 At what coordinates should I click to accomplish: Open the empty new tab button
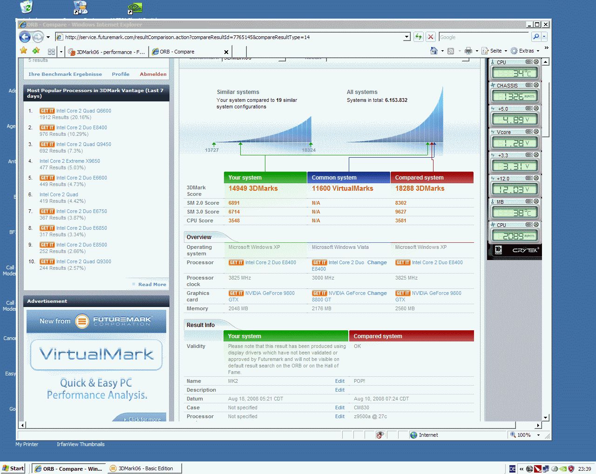tap(239, 52)
